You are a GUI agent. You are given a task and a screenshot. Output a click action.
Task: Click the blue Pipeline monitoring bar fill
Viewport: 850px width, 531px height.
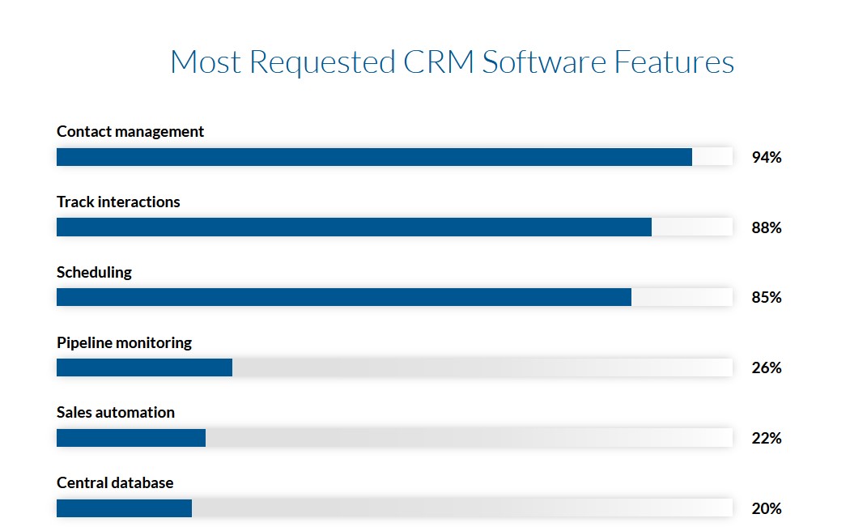point(144,367)
